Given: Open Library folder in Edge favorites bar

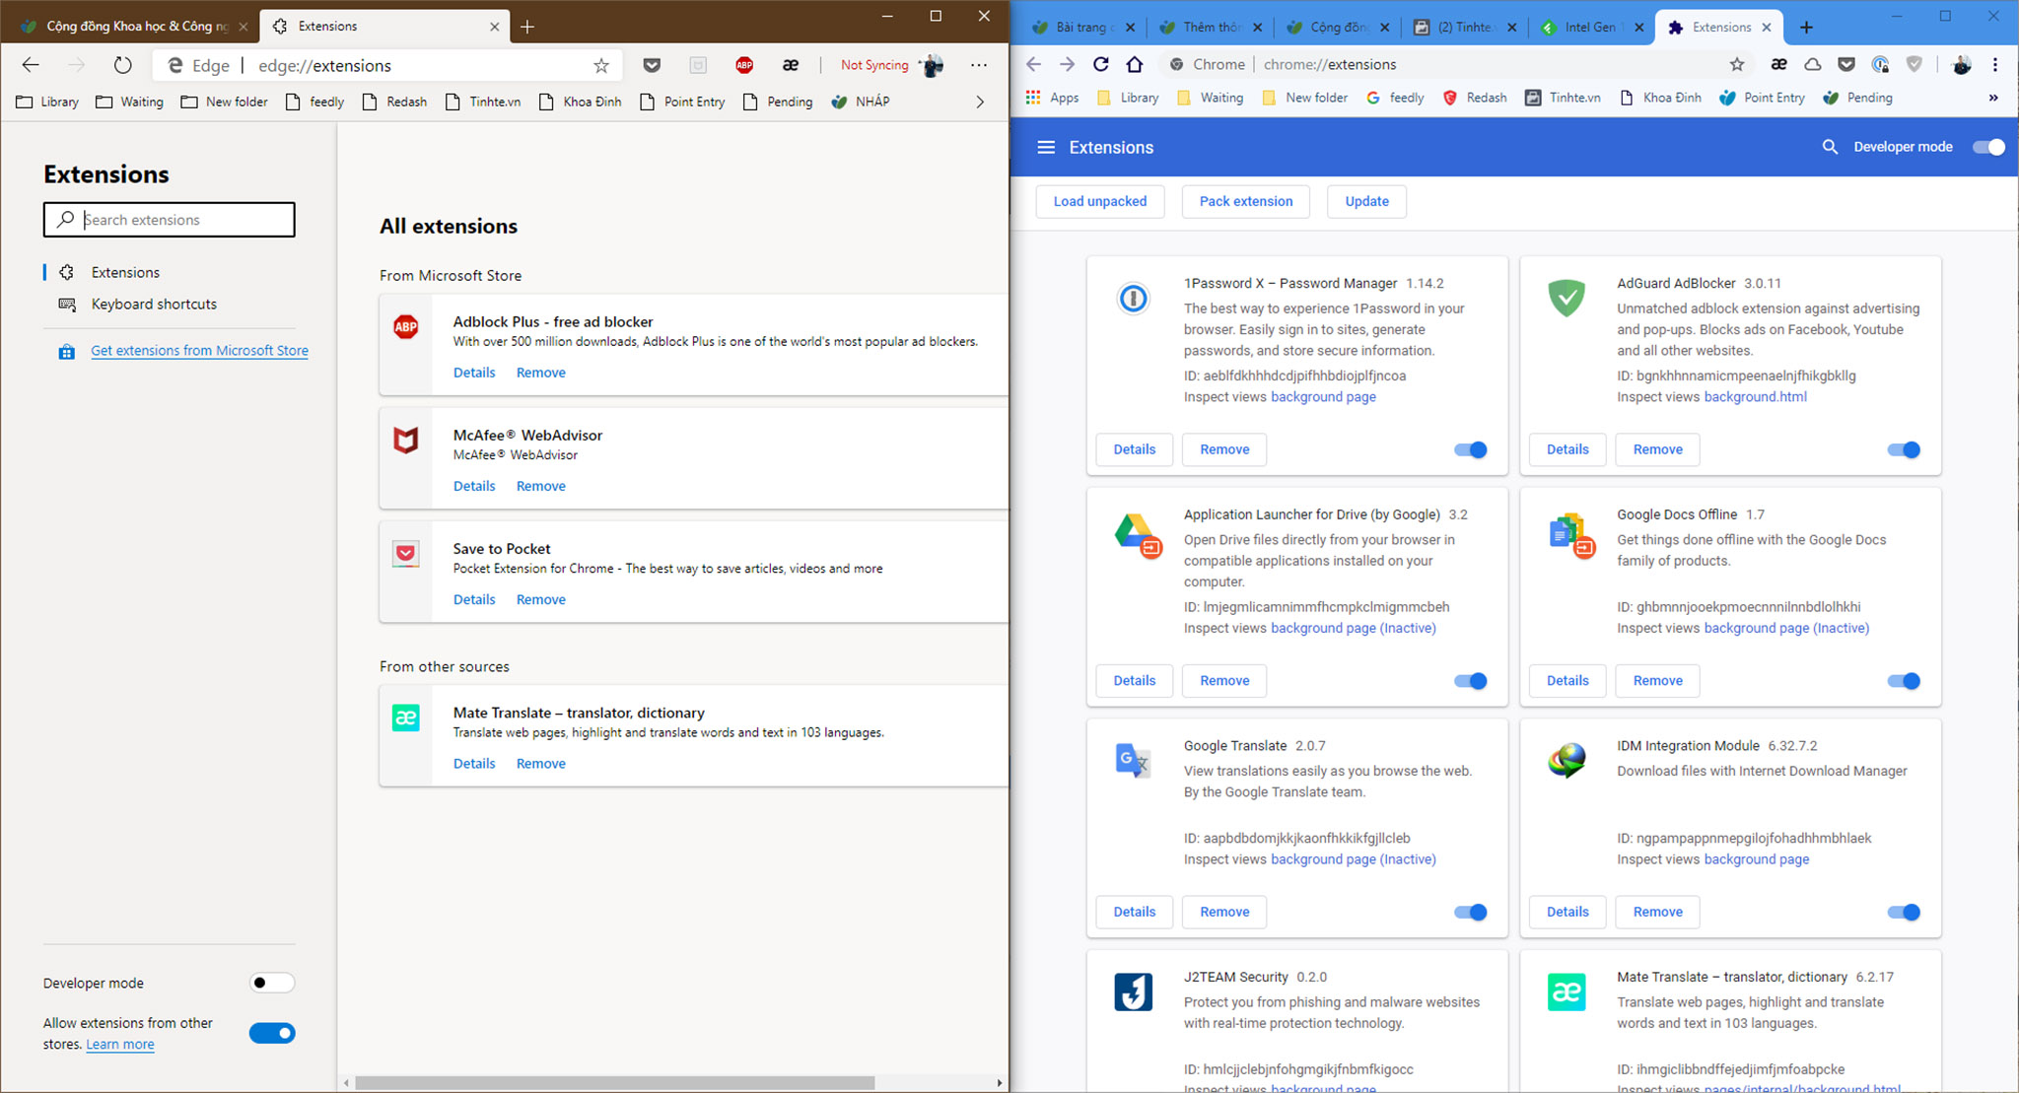Looking at the screenshot, I should tap(48, 102).
